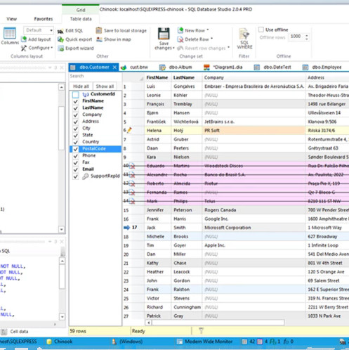349x350 pixels.
Task: Select the 'Microsoft Corporation' cell
Action: coord(253,228)
